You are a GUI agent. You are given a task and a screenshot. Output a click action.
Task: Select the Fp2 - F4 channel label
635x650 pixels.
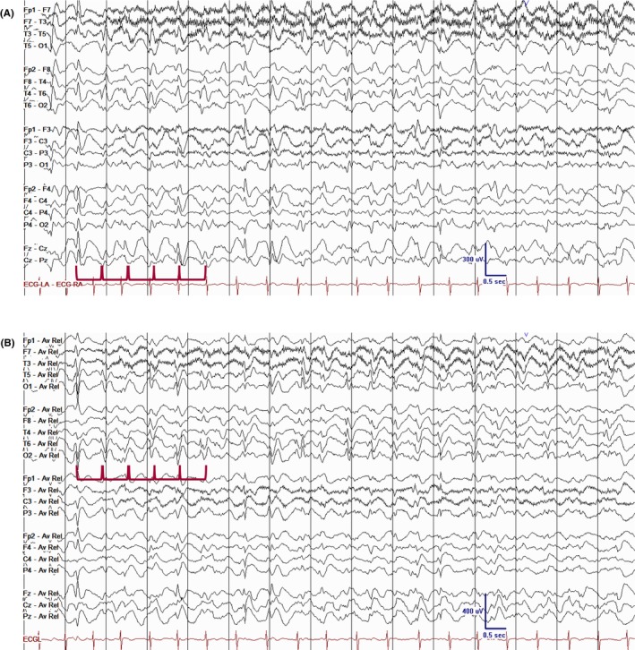pos(38,189)
